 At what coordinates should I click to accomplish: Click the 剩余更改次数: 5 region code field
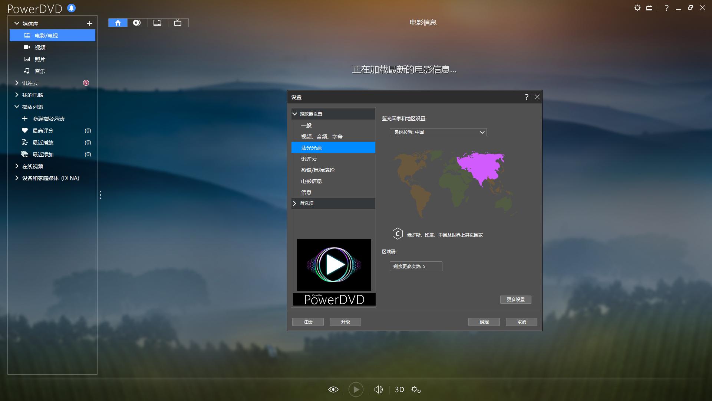[x=416, y=266]
